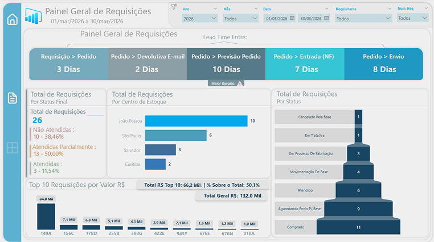Click the Por Status Final subtitle
Viewport: 434px width, 242px height.
click(49, 102)
